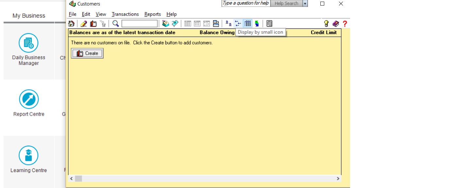This screenshot has height=188, width=456.
Task: Open the Sales Invoices icon beside search box
Action: pyautogui.click(x=166, y=23)
